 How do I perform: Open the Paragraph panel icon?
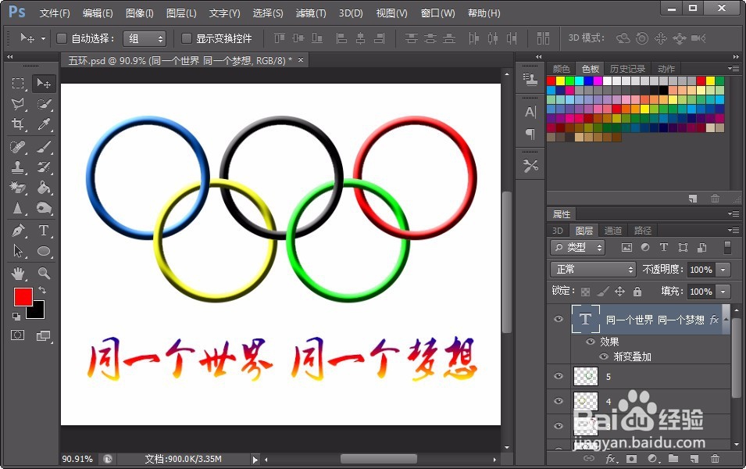click(x=530, y=134)
